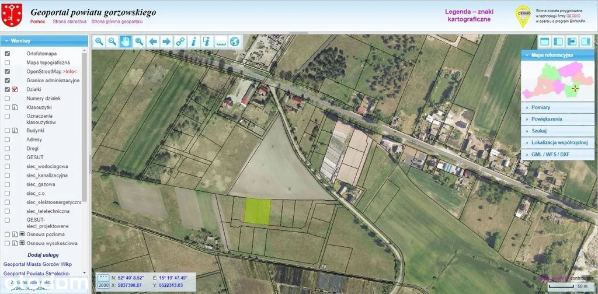Click info icon next to Osnowa pozioma

(15, 235)
